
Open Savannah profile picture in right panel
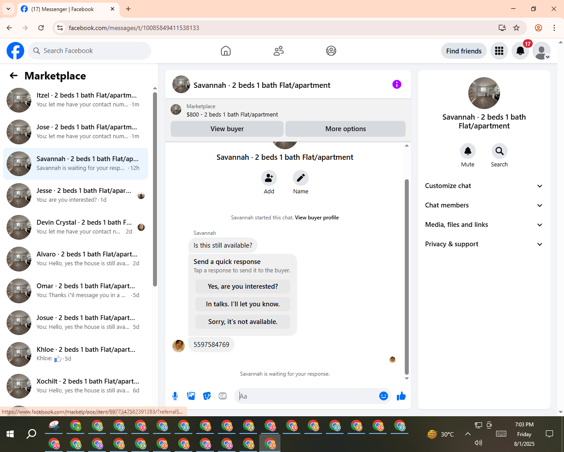point(484,93)
